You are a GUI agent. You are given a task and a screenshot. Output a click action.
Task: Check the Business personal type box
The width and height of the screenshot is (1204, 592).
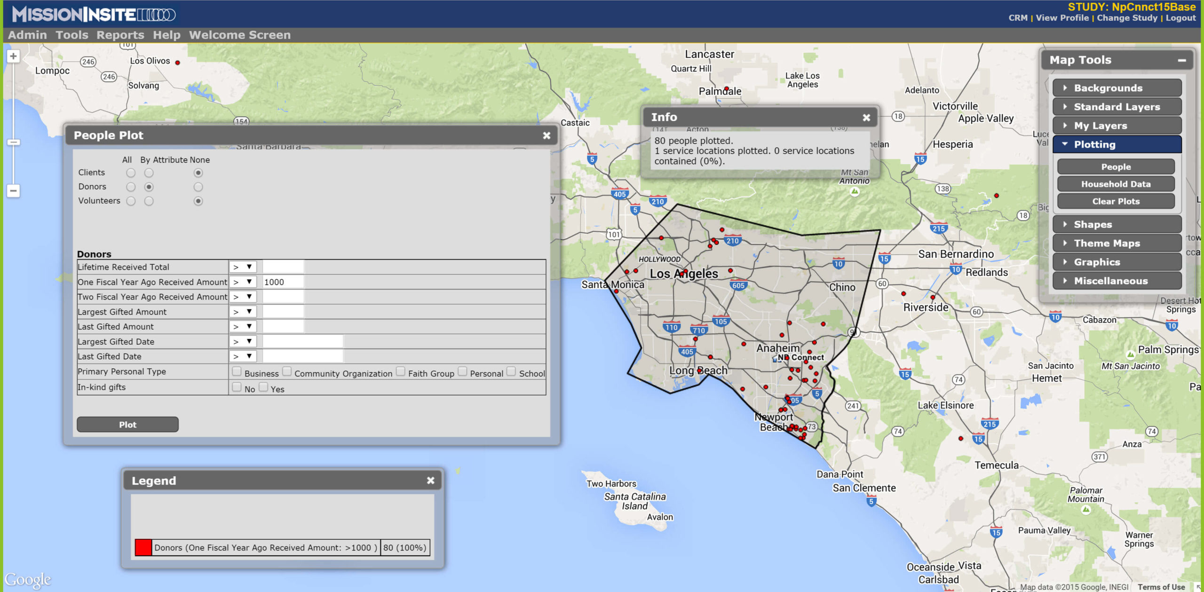pos(237,371)
